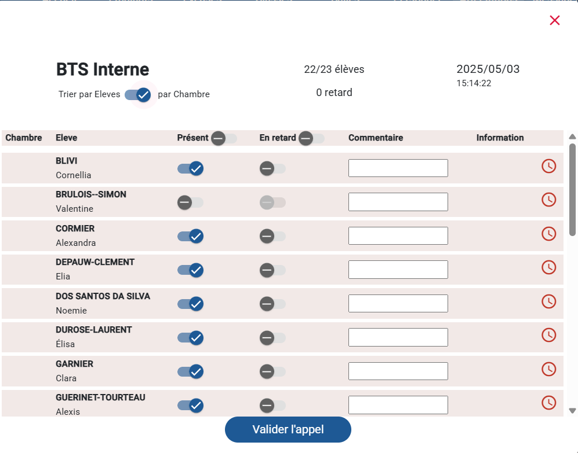The image size is (578, 453).
Task: Mark CORMIER Alexandra as late
Action: [272, 236]
